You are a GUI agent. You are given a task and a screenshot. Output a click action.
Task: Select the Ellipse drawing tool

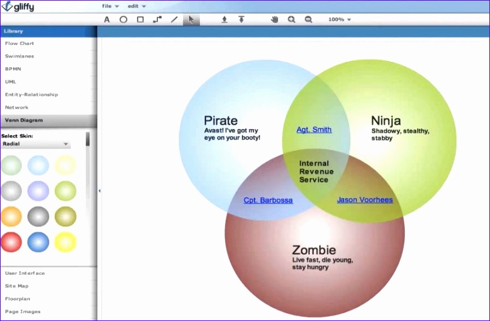coord(124,20)
